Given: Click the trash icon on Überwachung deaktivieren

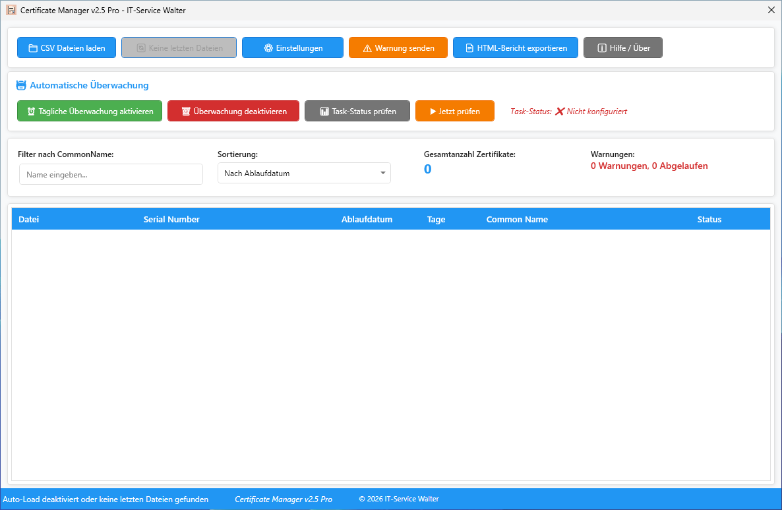Looking at the screenshot, I should click(x=186, y=112).
